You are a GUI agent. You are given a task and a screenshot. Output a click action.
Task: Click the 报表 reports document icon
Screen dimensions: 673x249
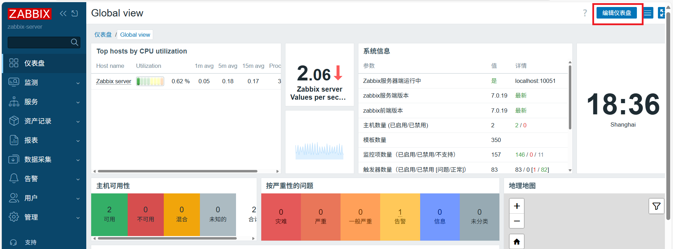14,140
